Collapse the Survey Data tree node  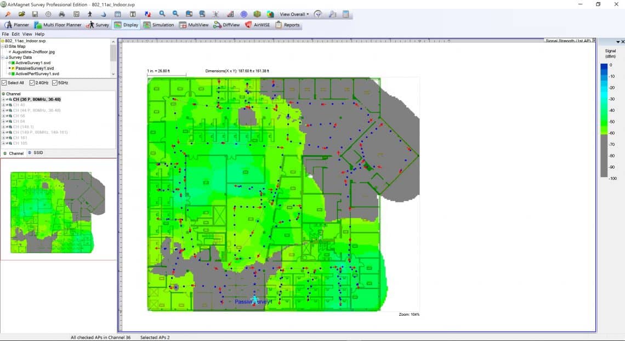coord(3,58)
